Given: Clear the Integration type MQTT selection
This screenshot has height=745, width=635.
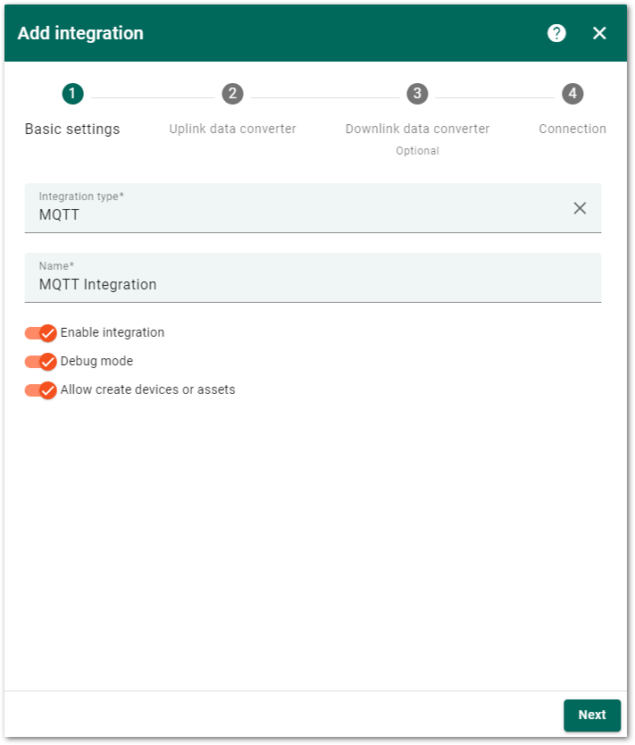Looking at the screenshot, I should pos(580,208).
